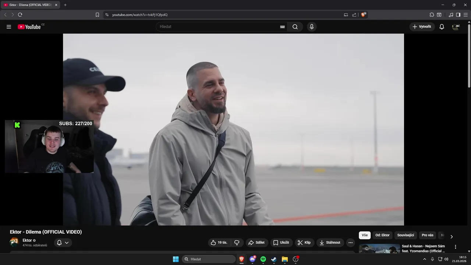Click the address bar URL
471x265 pixels.
pos(140,15)
